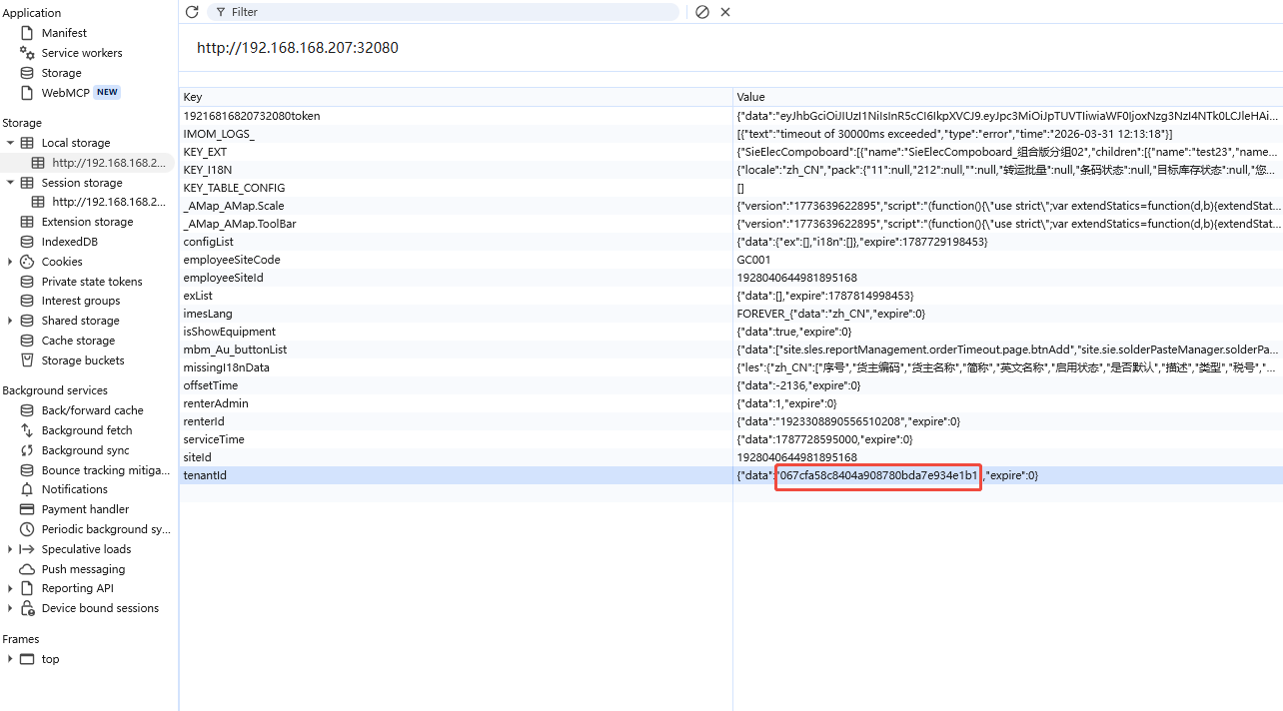Collapse the Session storage tree

click(10, 183)
